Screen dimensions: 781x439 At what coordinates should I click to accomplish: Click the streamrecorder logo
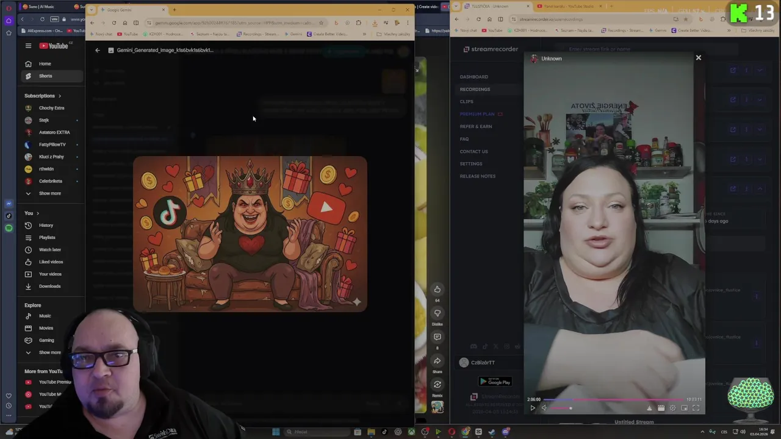[x=491, y=49]
